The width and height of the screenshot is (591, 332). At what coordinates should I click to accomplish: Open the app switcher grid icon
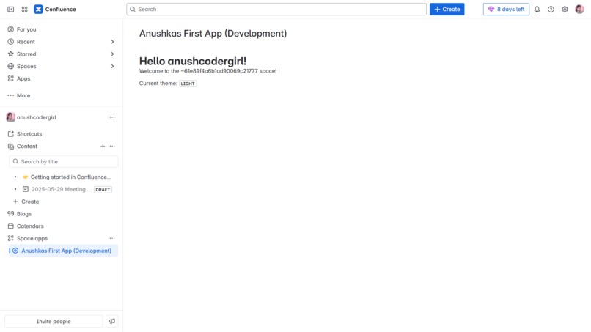click(x=24, y=9)
